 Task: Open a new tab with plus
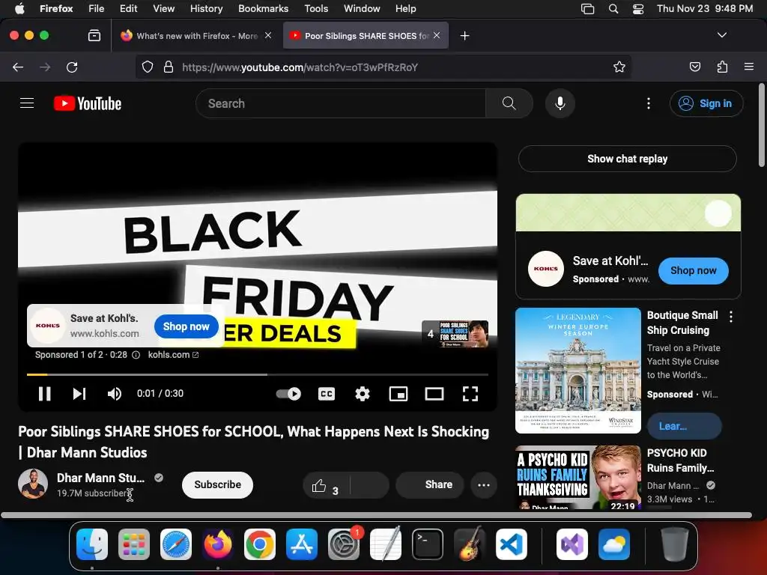pos(464,36)
